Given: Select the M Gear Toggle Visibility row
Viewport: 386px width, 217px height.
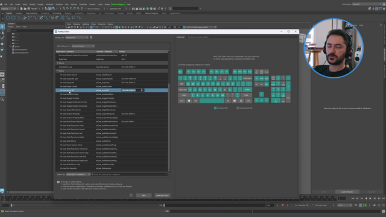Looking at the screenshot, I should pyautogui.click(x=112, y=98).
